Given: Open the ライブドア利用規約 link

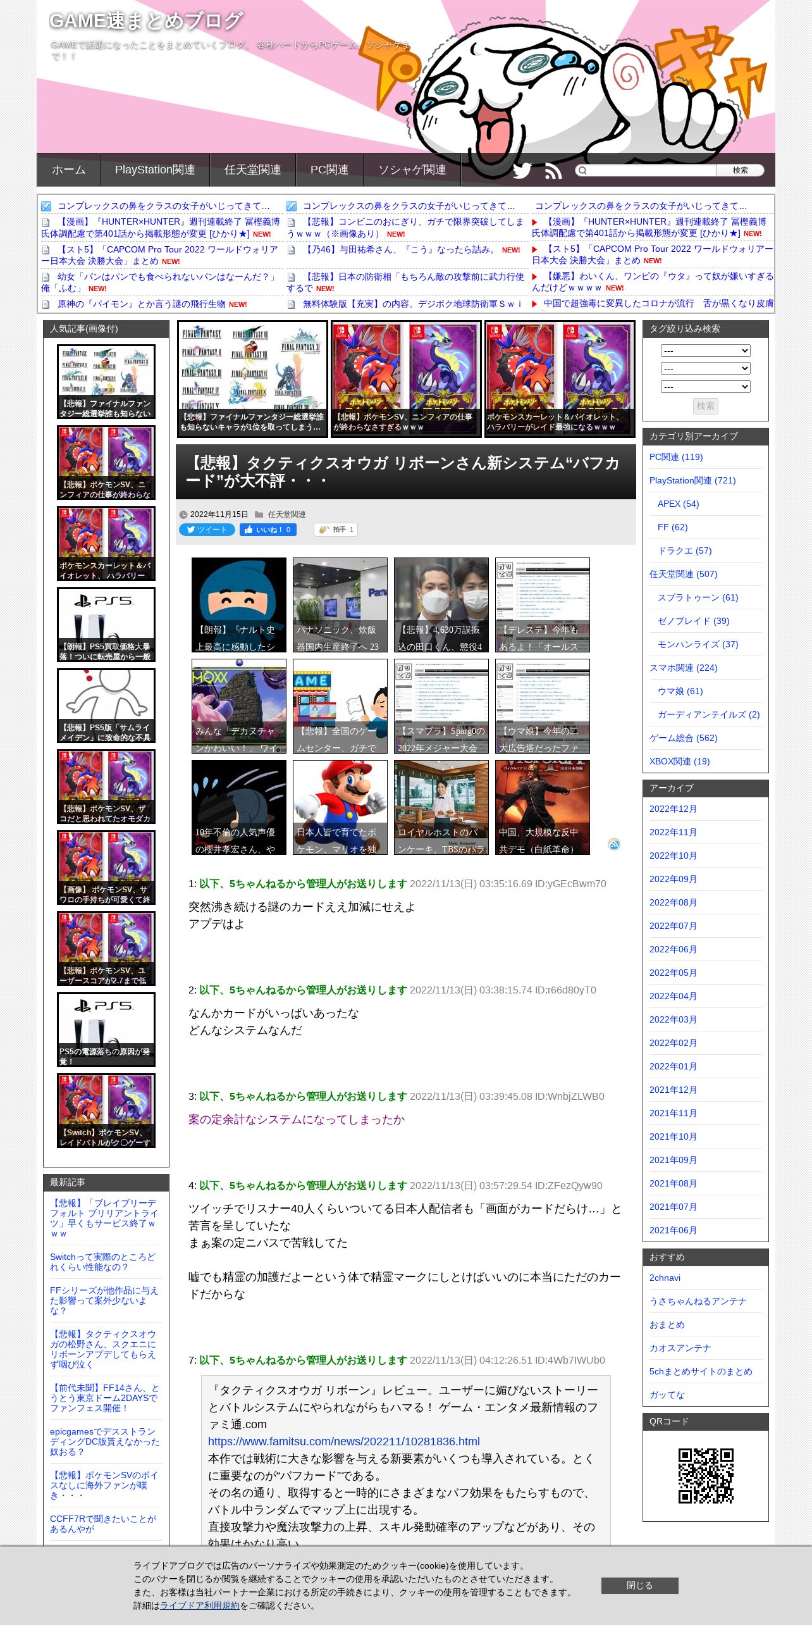Looking at the screenshot, I should pos(200,1605).
